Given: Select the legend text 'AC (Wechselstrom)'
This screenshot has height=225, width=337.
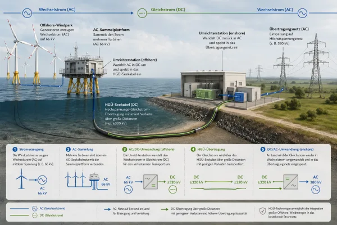Looking at the screenshot, I should pos(52,209).
